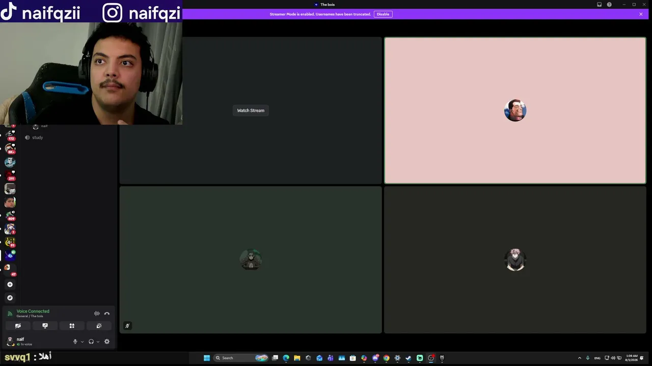Click the Voice Connected status text
The width and height of the screenshot is (652, 366).
tap(33, 311)
